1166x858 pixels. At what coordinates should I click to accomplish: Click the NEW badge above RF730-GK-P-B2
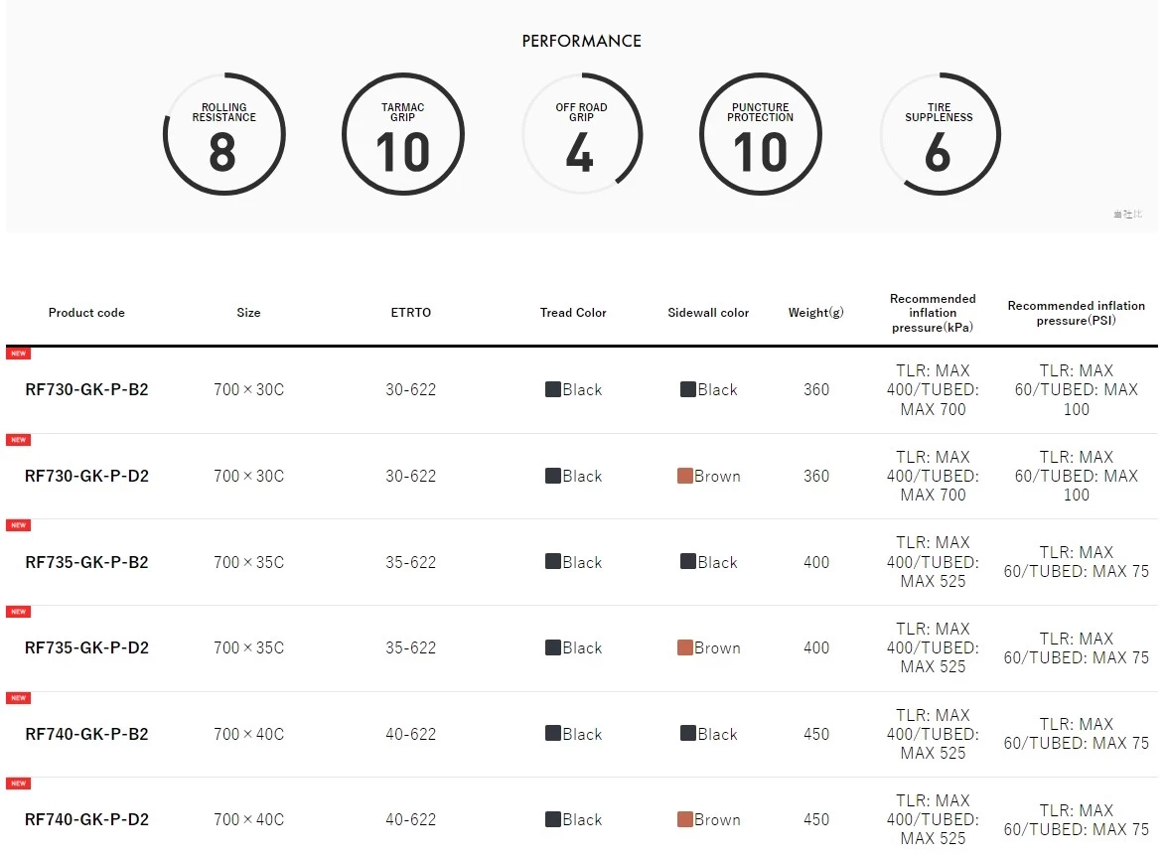click(19, 354)
